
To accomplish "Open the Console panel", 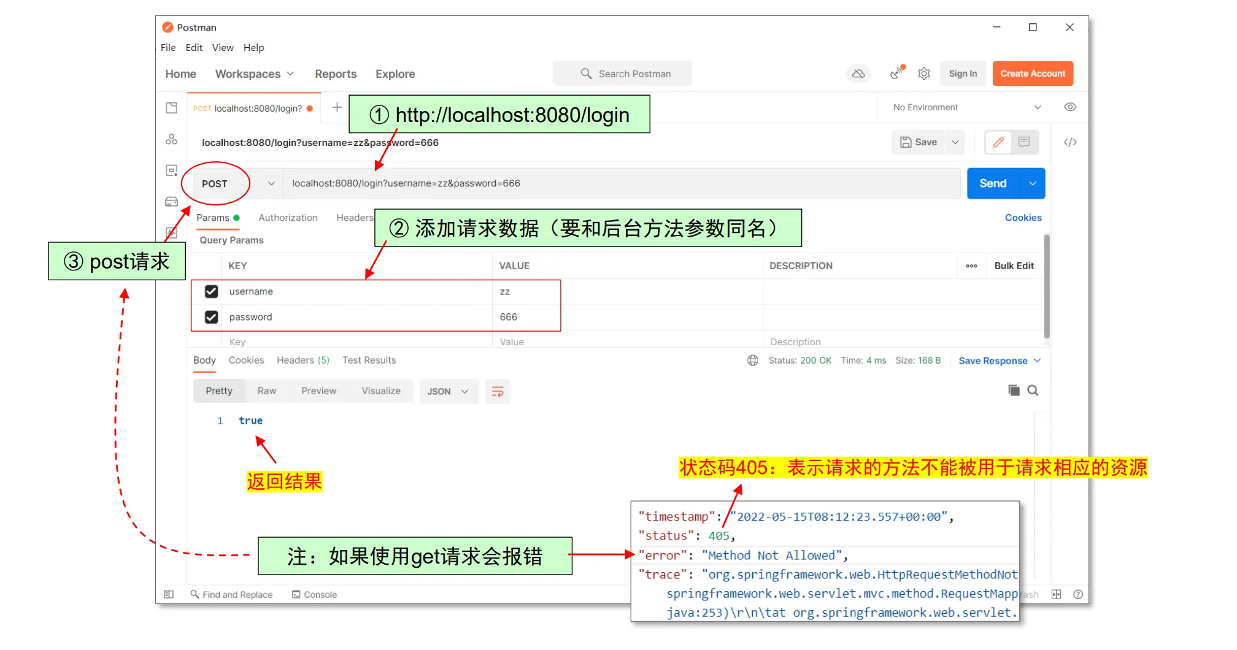I will click(x=314, y=594).
